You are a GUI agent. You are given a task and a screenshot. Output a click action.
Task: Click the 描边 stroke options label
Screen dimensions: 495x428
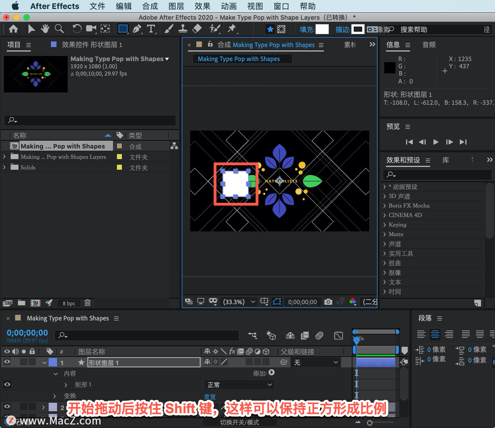343,29
